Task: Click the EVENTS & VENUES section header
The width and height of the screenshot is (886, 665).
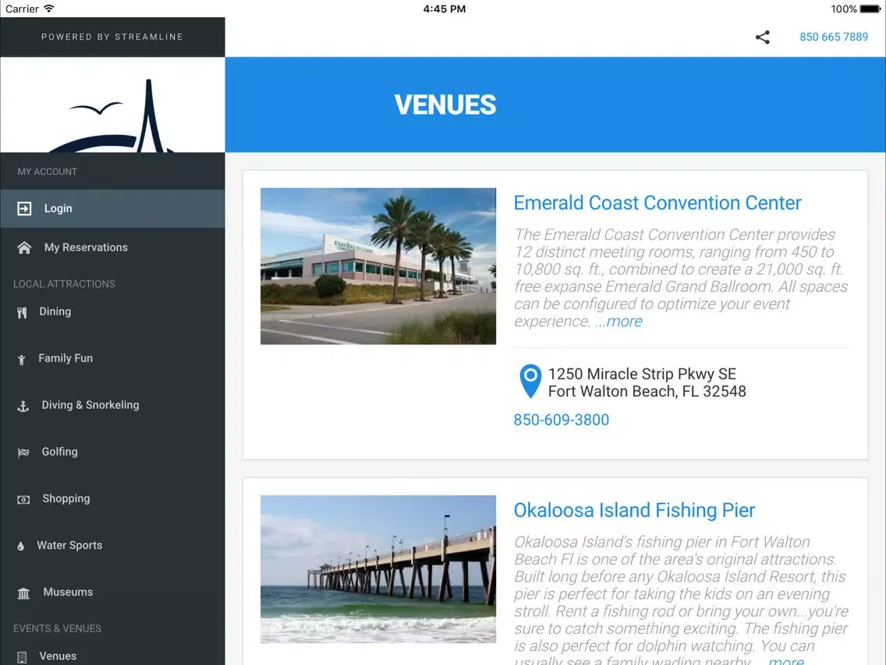Action: (x=58, y=629)
